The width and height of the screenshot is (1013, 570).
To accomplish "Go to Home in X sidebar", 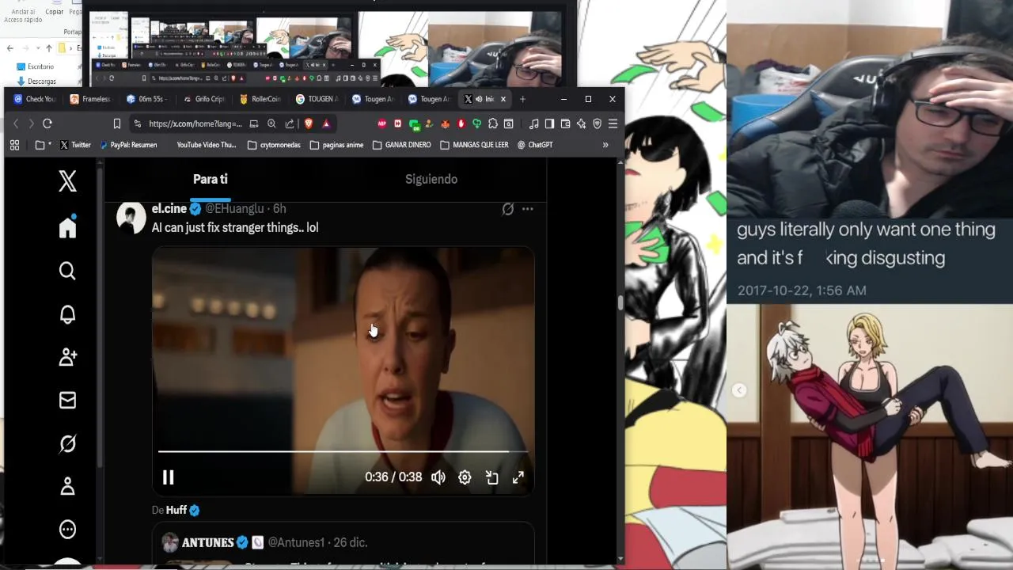I will [67, 226].
